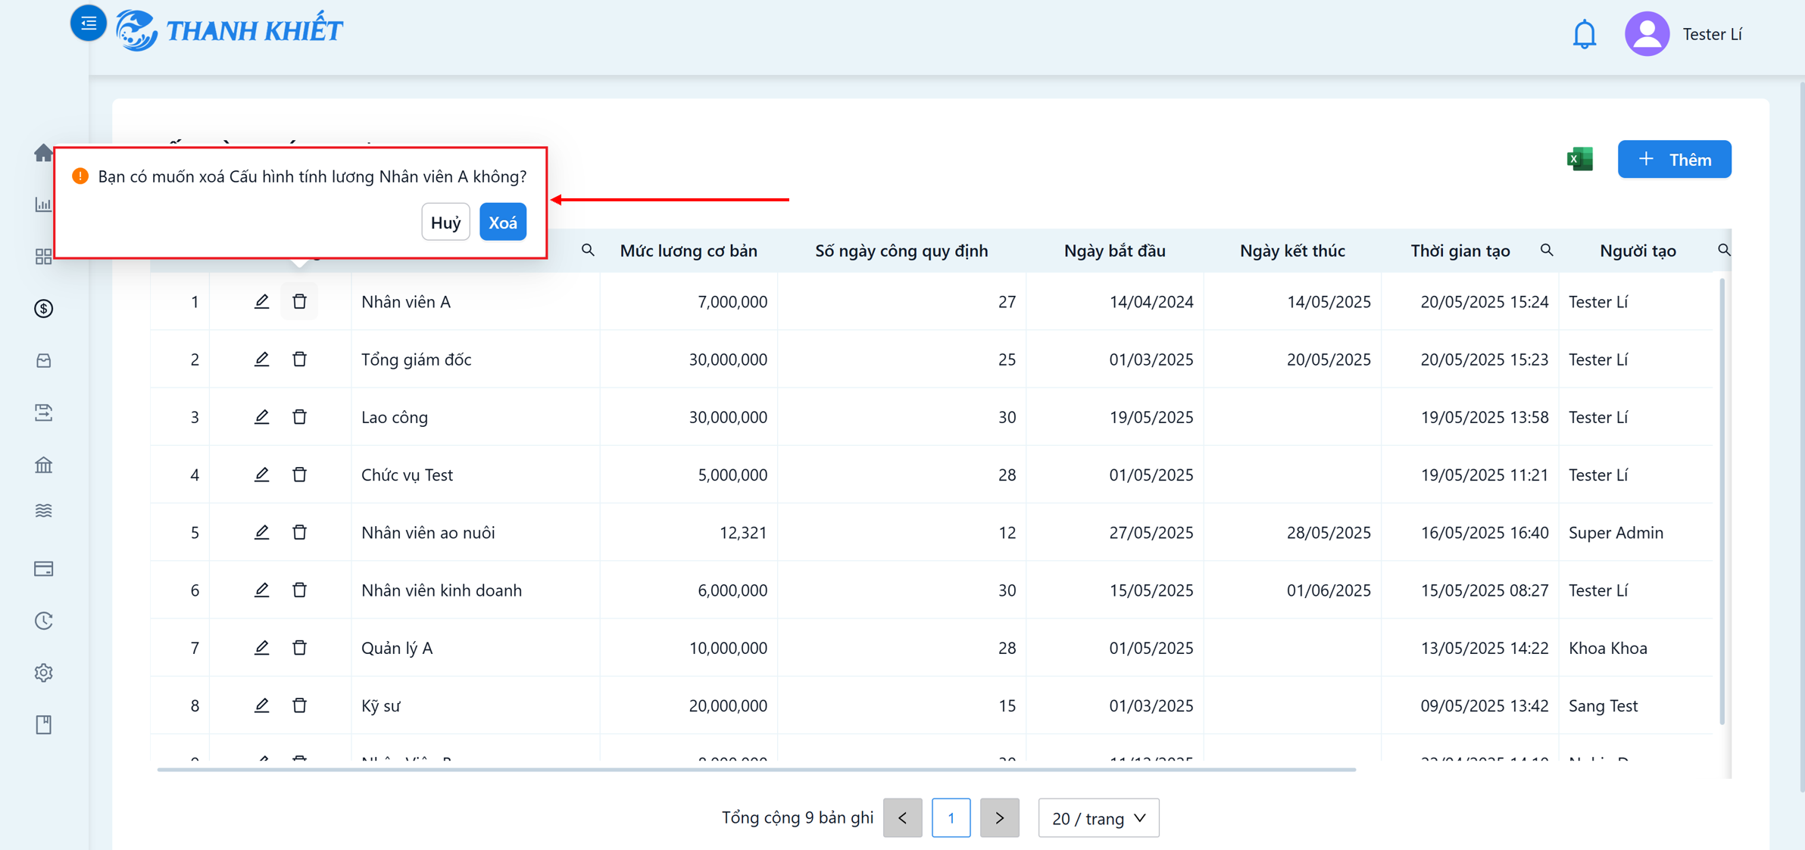
Task: Export the table with the Excel icon
Action: (1580, 159)
